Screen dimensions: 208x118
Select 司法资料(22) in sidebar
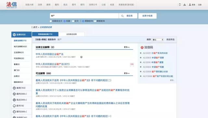[19, 59]
